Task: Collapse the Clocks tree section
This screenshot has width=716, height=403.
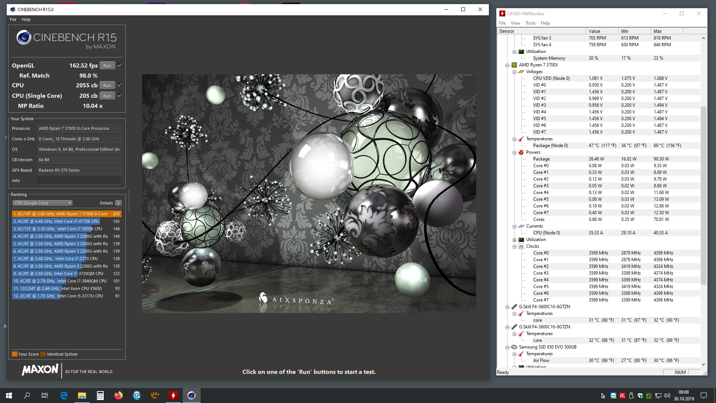Action: point(514,247)
